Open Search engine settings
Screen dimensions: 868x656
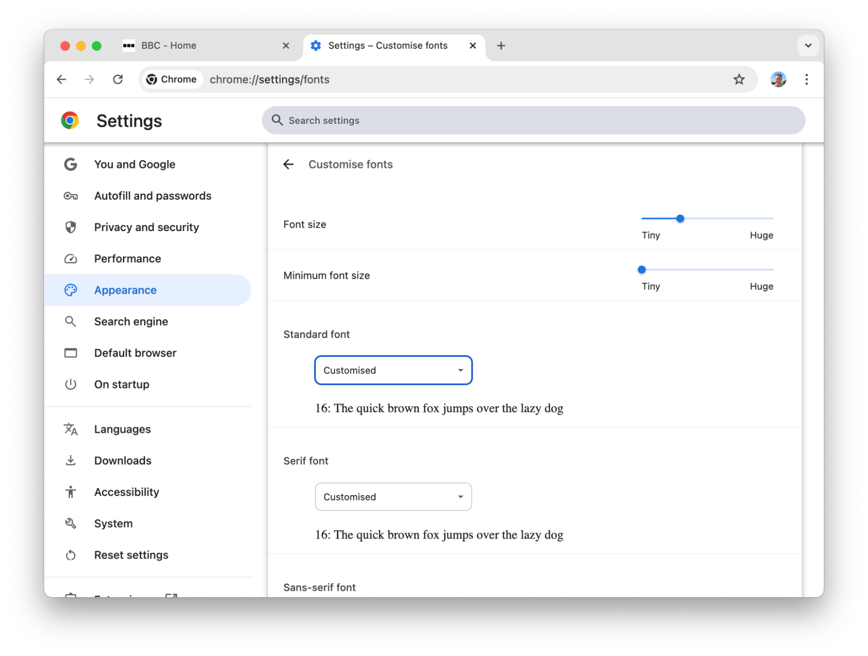click(x=148, y=321)
